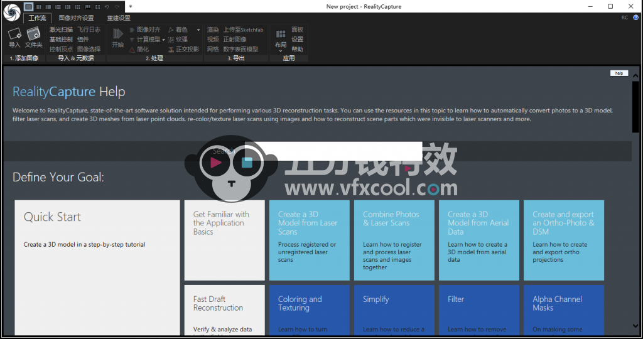Click the help page scroll-down arrow
Viewport: 643px width, 339px height.
635,326
